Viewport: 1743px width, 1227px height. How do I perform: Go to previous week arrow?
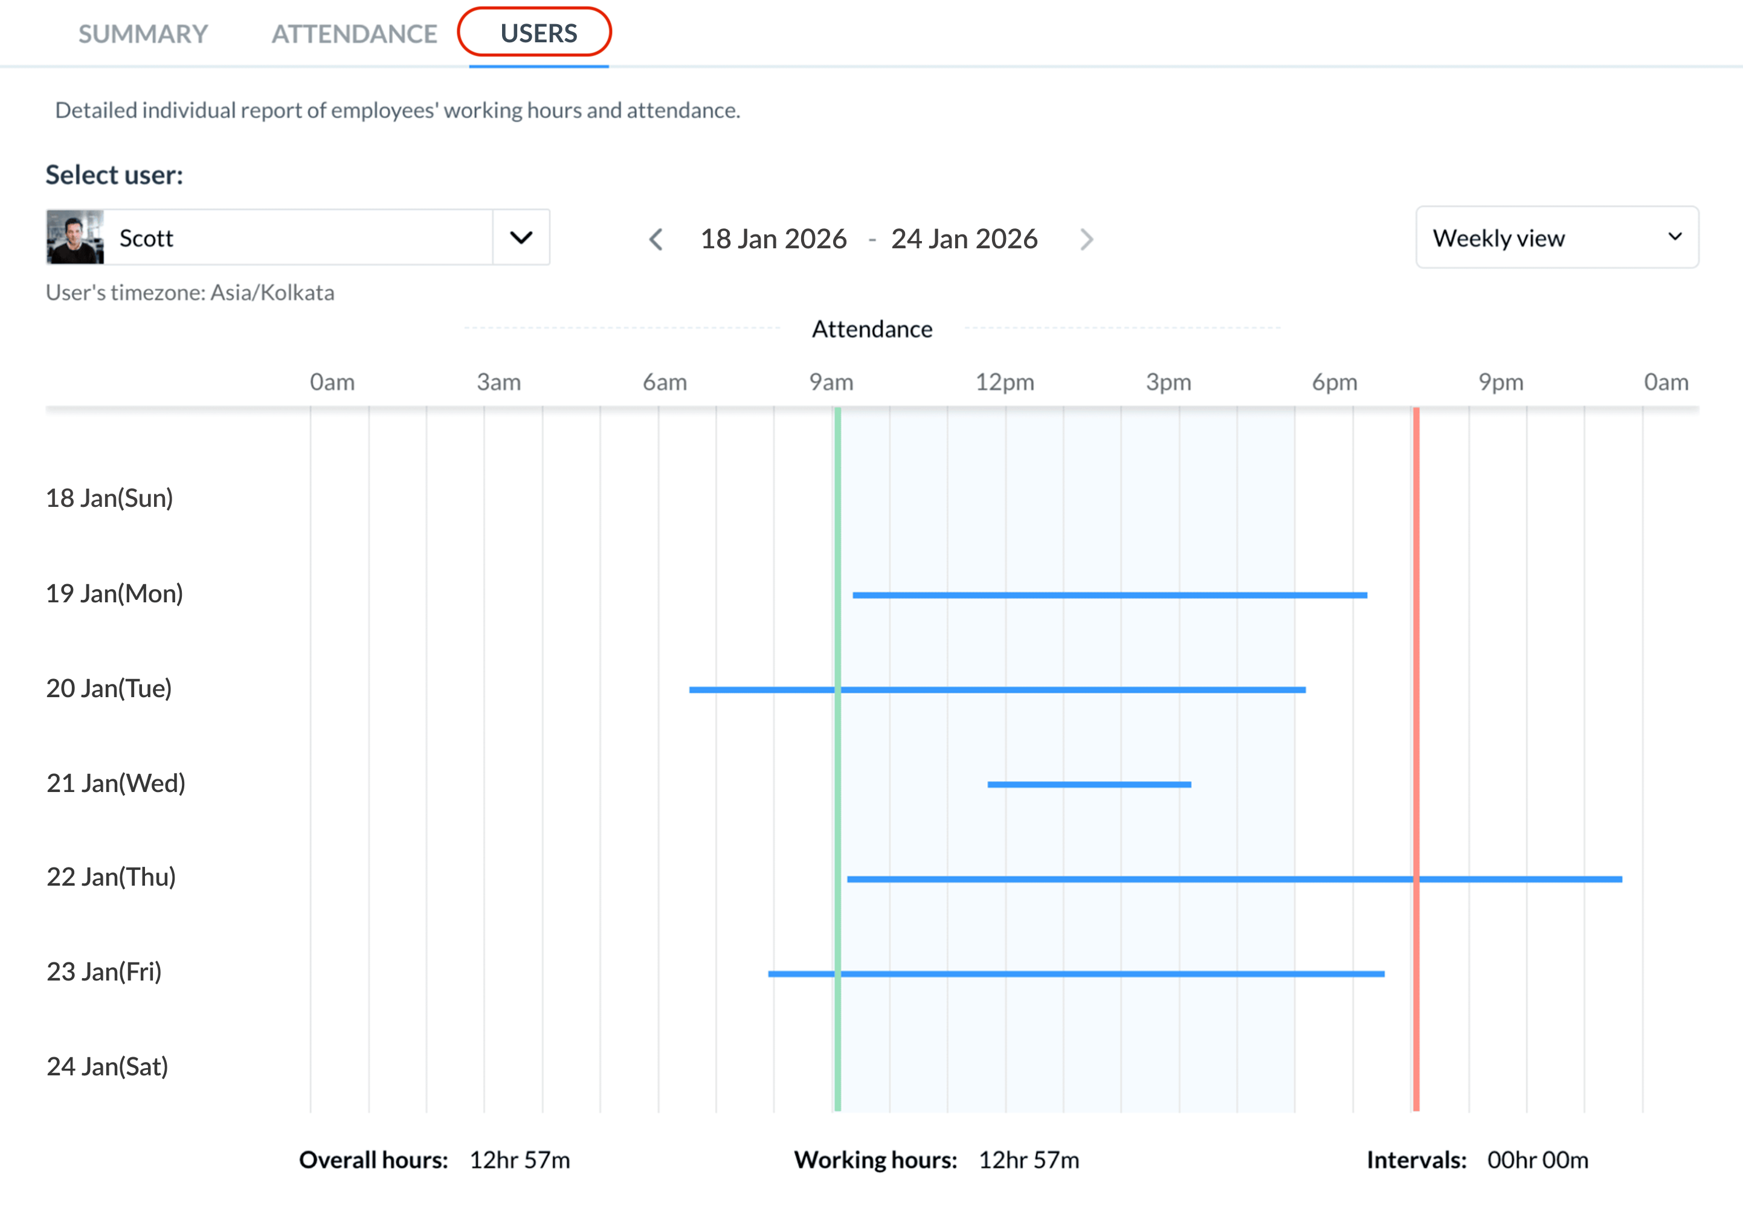click(x=657, y=240)
